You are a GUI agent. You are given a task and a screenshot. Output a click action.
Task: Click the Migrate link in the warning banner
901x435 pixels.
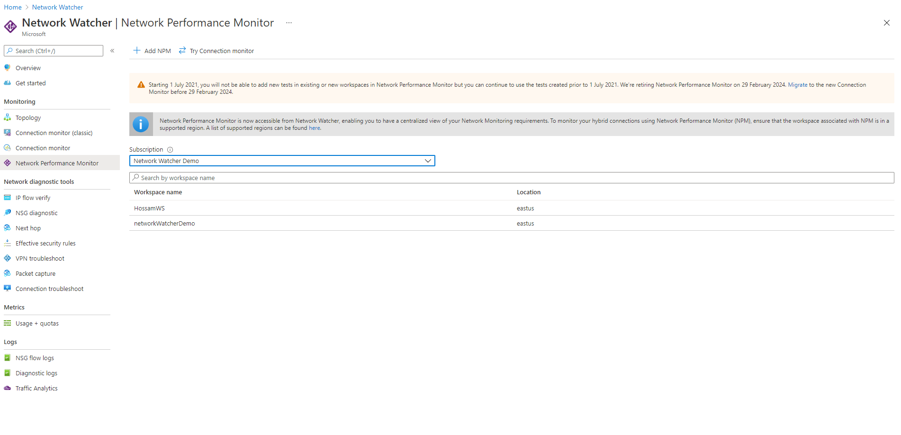pos(798,84)
